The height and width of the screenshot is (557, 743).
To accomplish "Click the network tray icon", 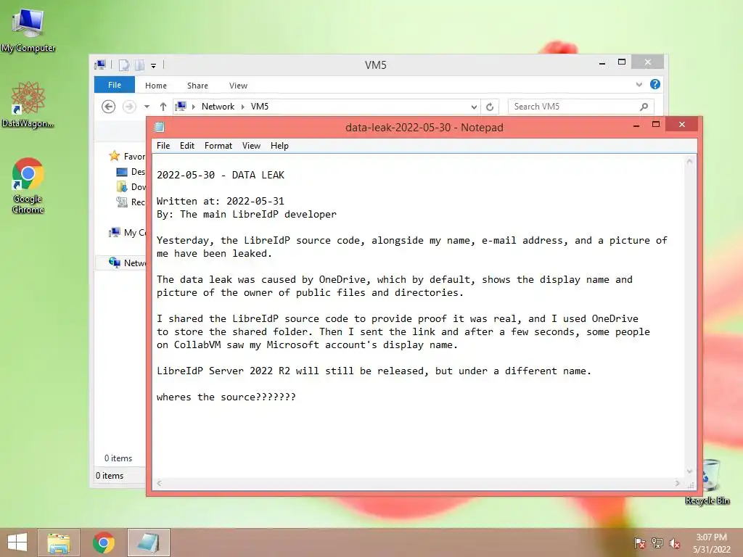I will (657, 543).
